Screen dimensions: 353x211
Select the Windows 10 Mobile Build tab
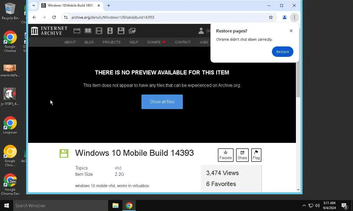(x=71, y=5)
